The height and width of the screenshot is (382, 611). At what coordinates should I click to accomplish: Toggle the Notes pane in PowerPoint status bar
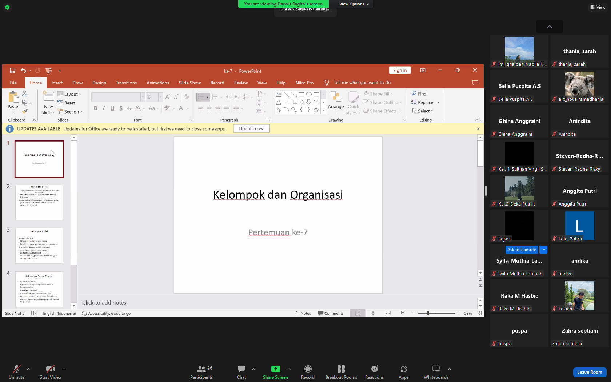click(303, 313)
